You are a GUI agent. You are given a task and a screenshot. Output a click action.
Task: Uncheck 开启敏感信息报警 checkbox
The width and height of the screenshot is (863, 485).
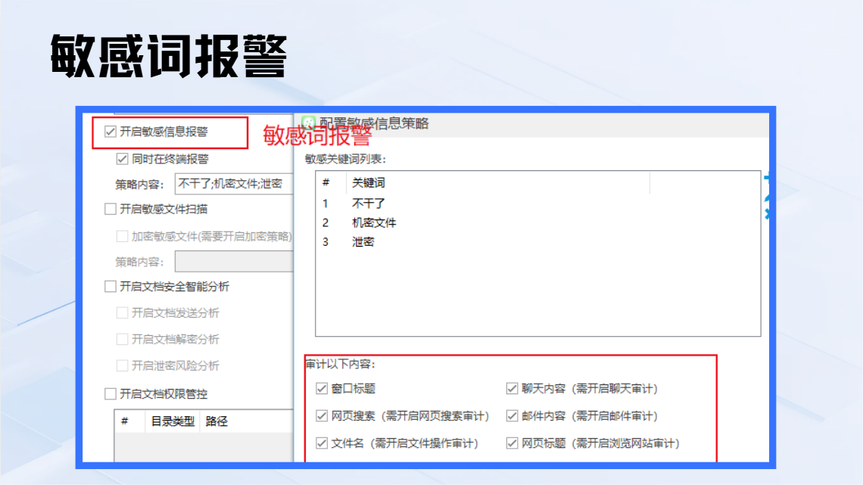point(110,132)
